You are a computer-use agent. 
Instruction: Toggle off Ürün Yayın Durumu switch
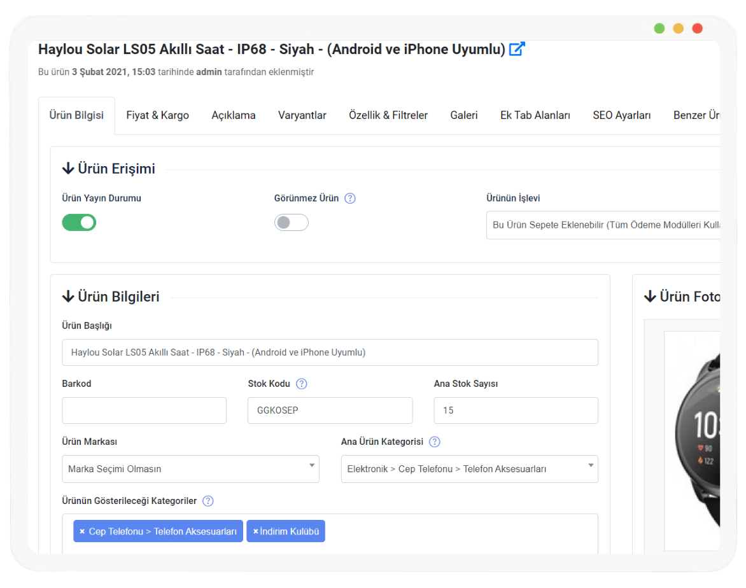click(79, 222)
